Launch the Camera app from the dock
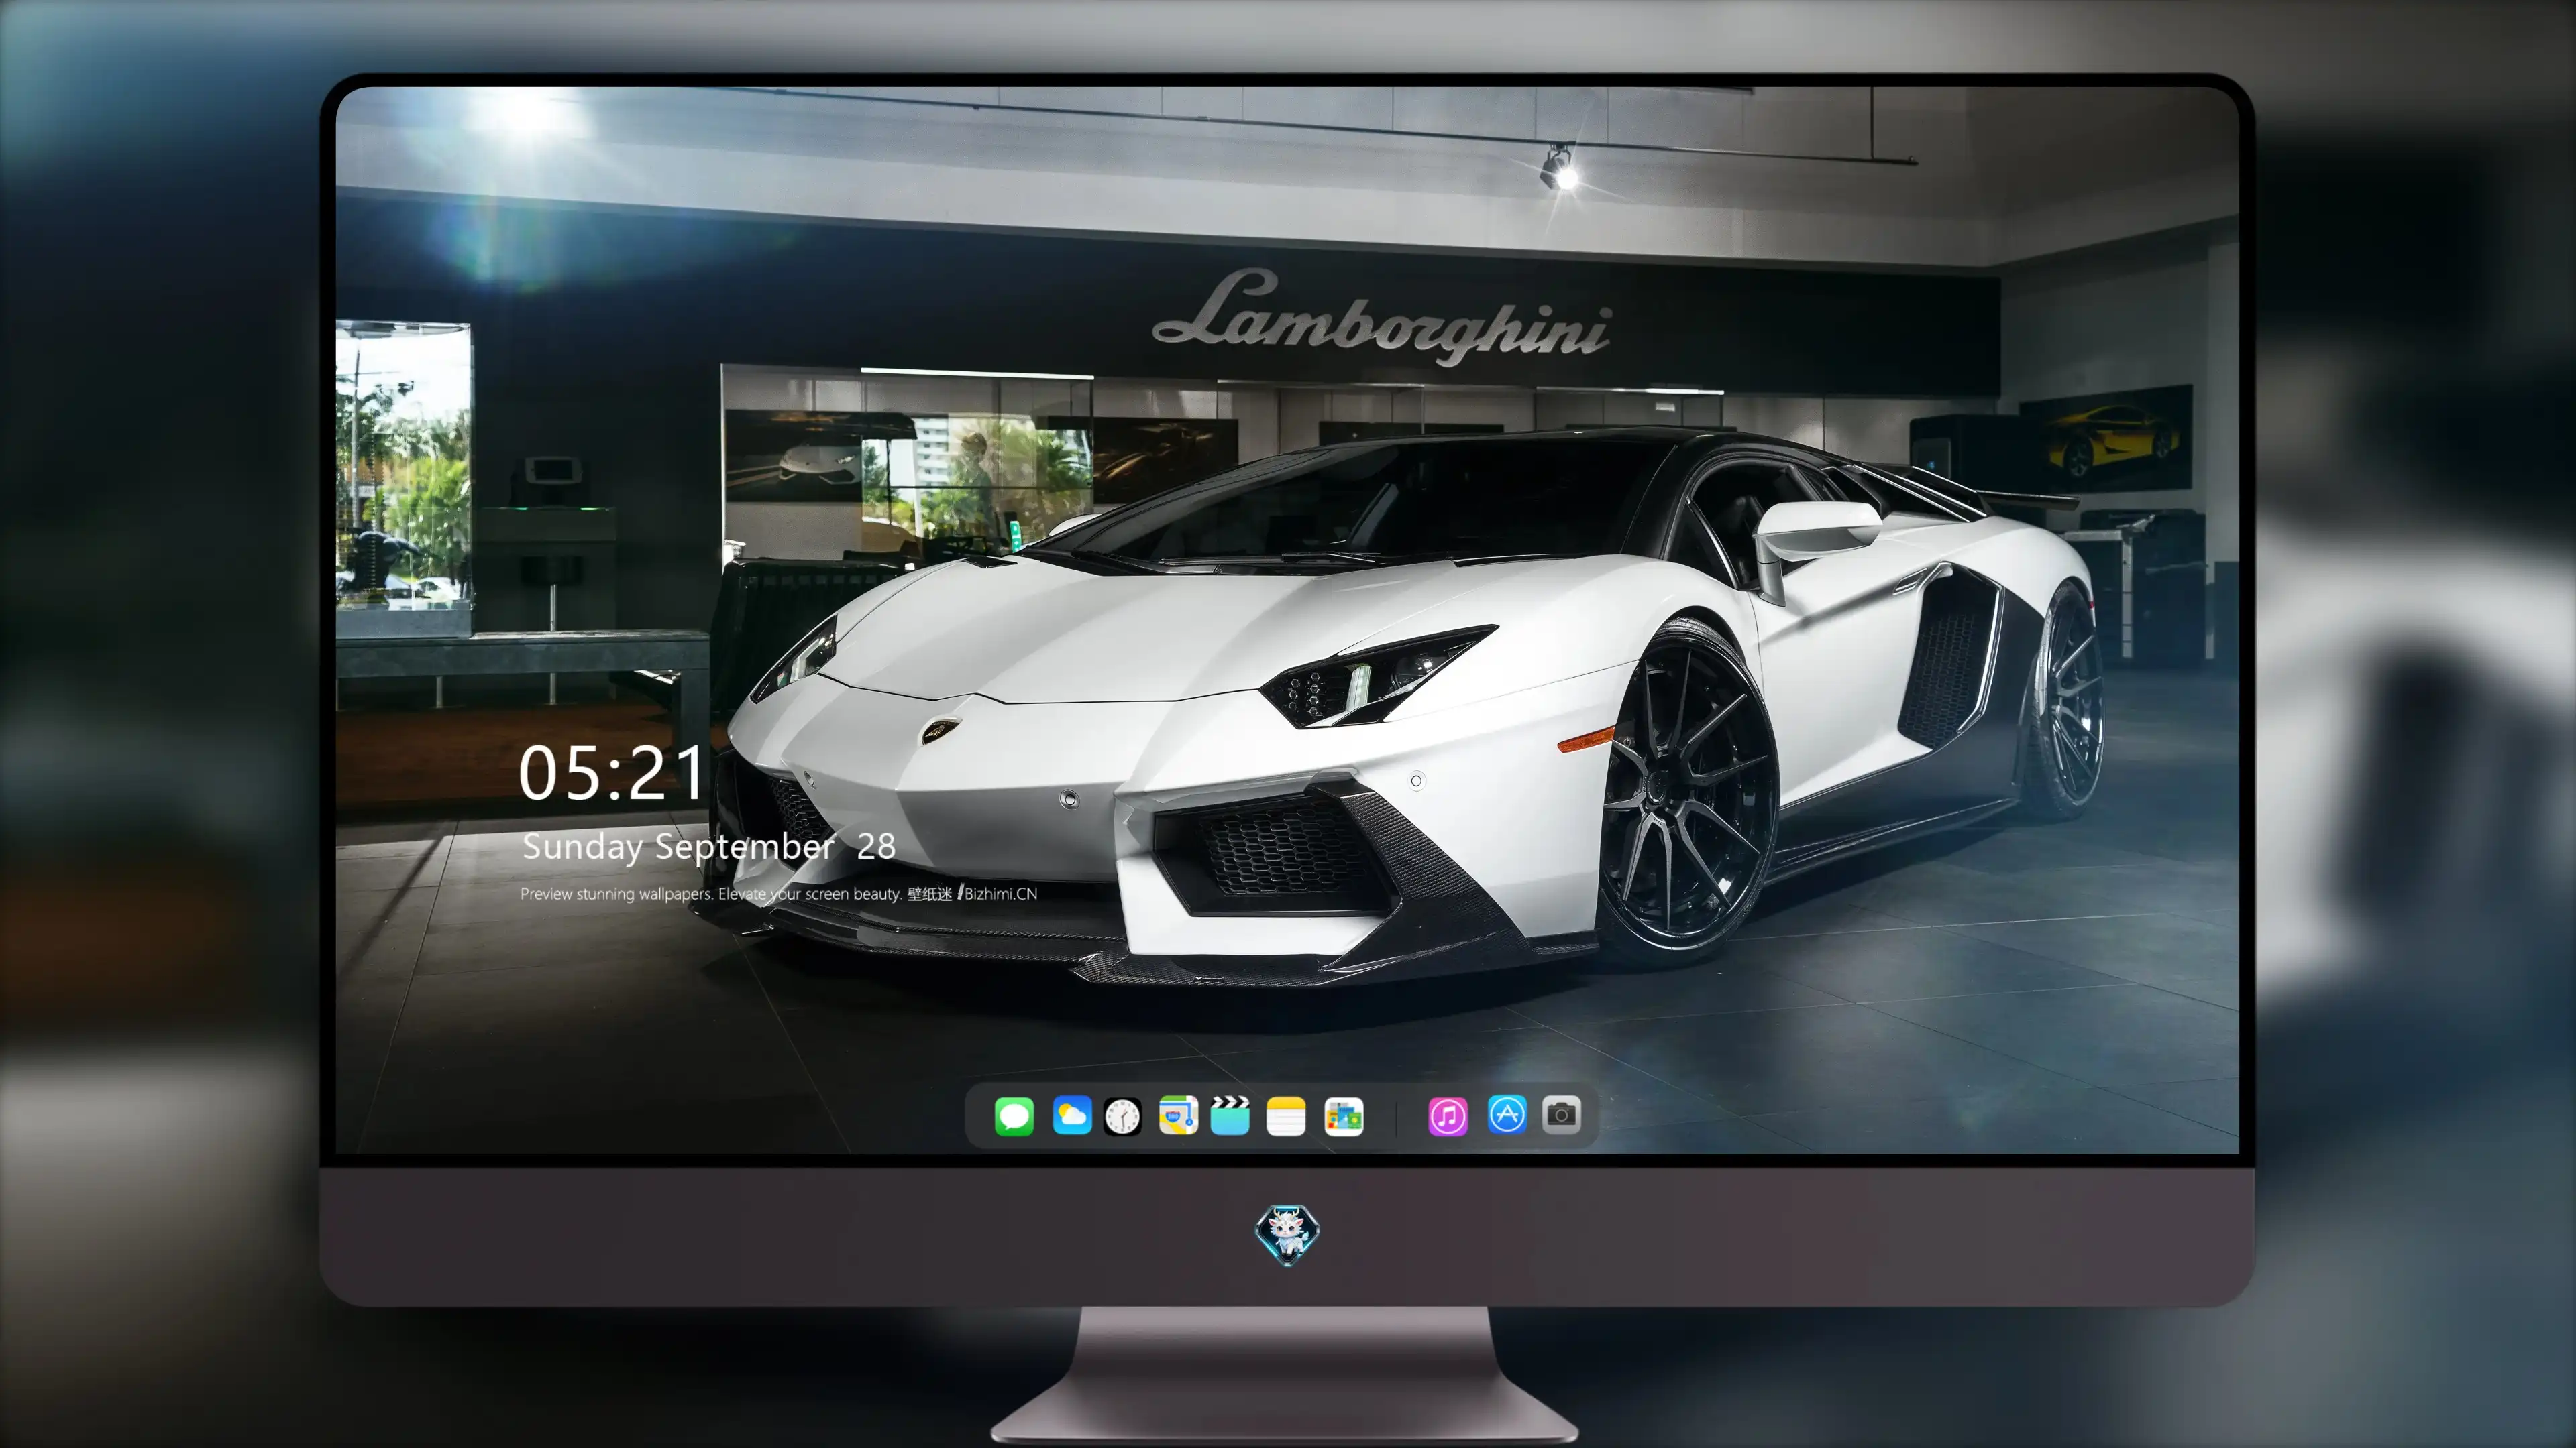Screen dimensions: 2576x1448 point(1561,1114)
